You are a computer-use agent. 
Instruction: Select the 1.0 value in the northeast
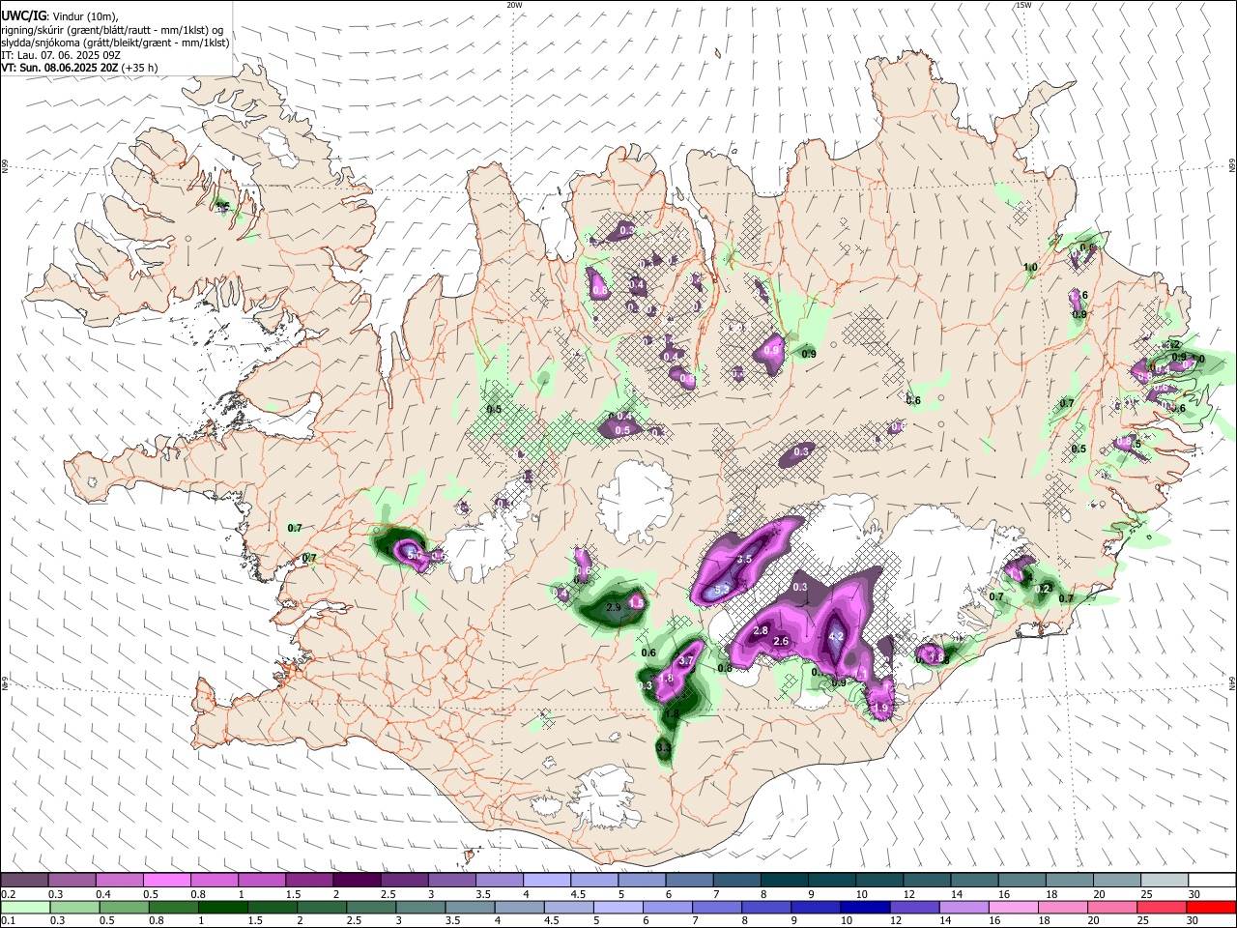tap(1030, 268)
